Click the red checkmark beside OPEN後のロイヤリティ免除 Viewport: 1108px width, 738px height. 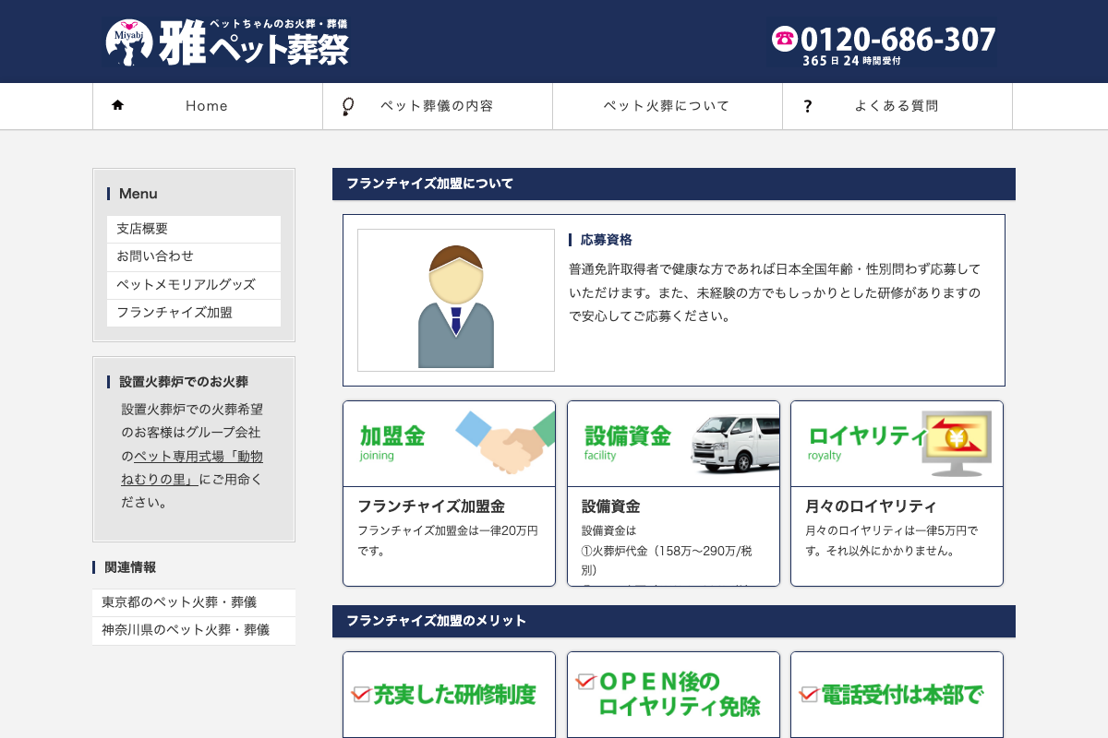click(585, 682)
